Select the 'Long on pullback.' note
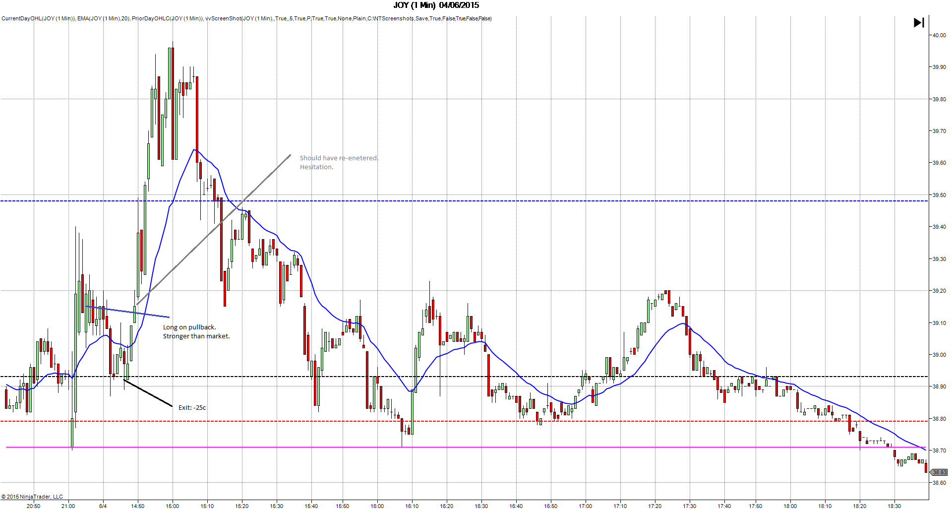 pyautogui.click(x=189, y=327)
